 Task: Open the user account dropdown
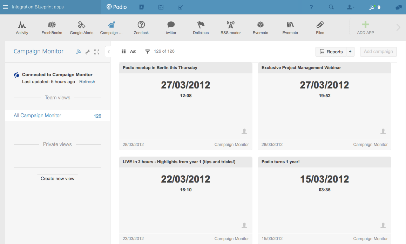(x=351, y=7)
